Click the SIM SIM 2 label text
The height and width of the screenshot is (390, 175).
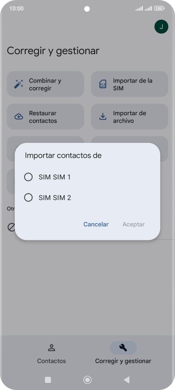coord(55,198)
